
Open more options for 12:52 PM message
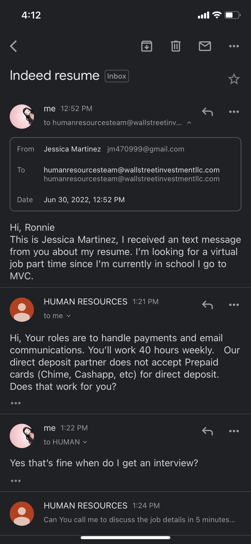tap(234, 112)
